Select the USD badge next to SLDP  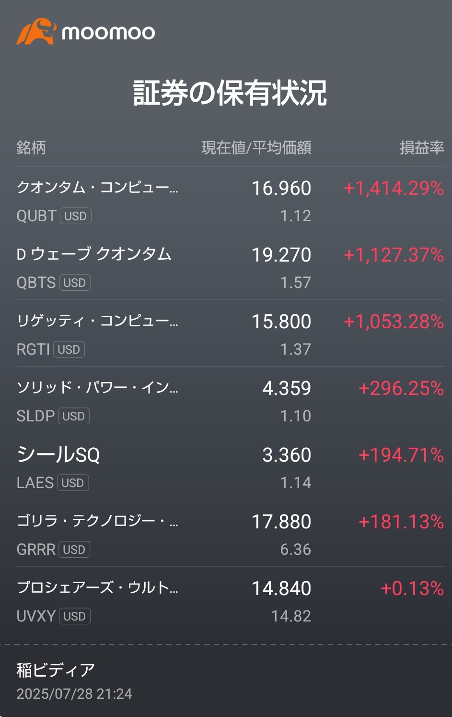coord(74,416)
